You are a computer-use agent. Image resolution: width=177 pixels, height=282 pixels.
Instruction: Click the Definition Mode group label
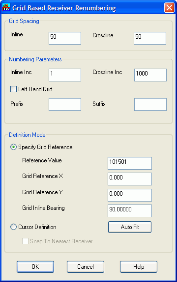(x=27, y=135)
